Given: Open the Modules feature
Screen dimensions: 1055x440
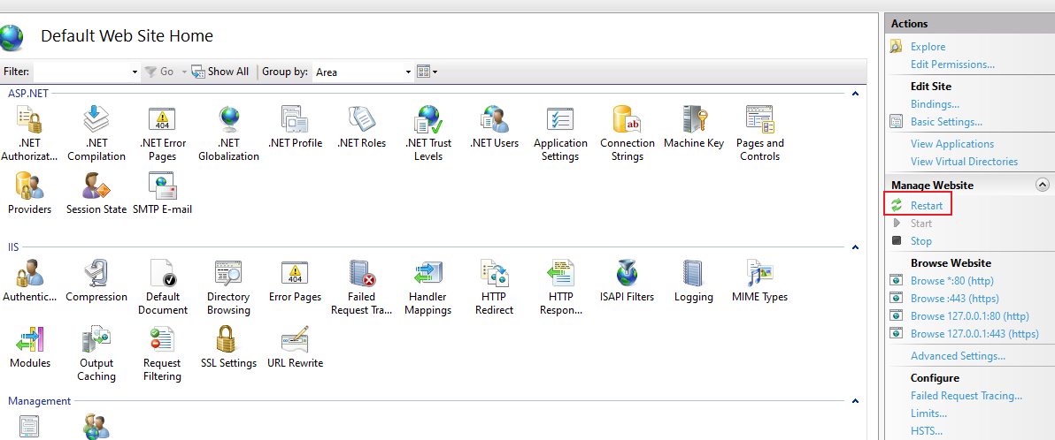Looking at the screenshot, I should point(29,347).
